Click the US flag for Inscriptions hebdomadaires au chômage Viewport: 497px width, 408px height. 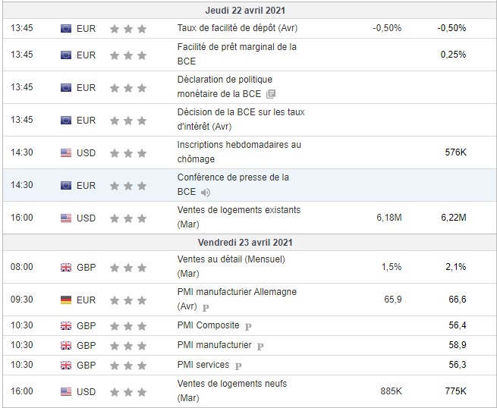coord(66,152)
